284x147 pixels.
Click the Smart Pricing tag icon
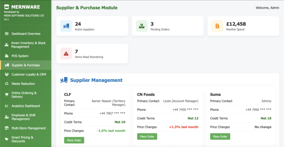(x=7, y=139)
